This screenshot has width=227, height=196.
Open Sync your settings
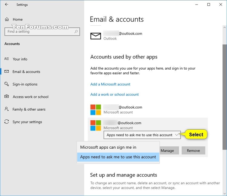point(27,122)
